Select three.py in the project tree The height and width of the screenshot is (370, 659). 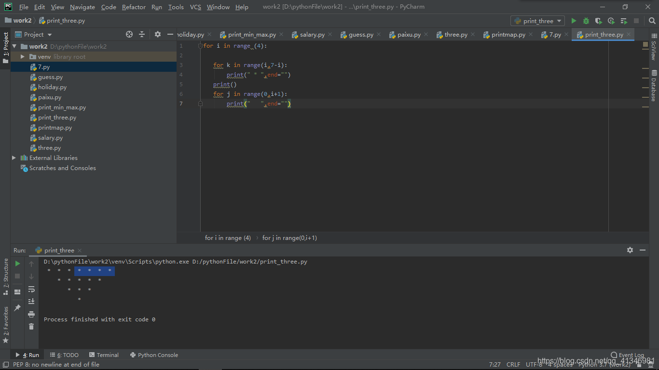click(x=49, y=148)
